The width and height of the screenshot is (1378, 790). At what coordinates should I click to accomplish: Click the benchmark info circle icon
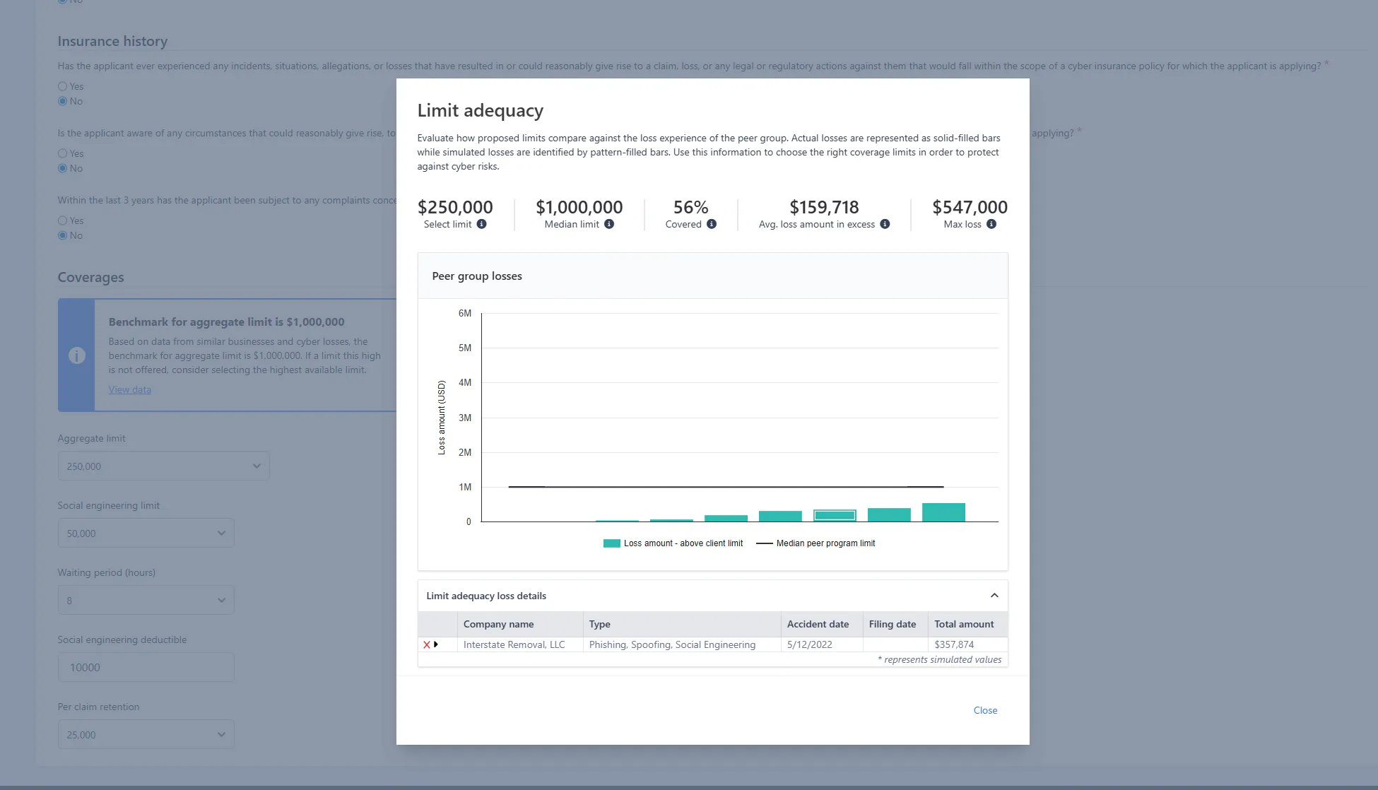(77, 355)
